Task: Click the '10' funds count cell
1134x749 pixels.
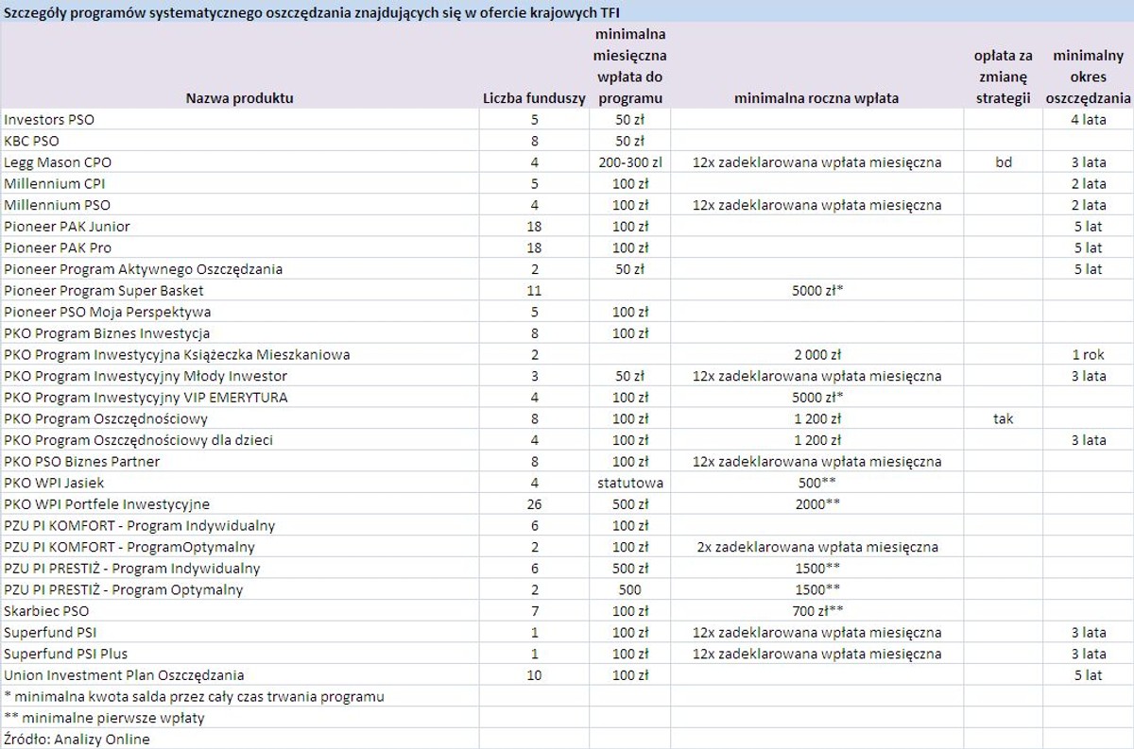Action: (x=534, y=675)
